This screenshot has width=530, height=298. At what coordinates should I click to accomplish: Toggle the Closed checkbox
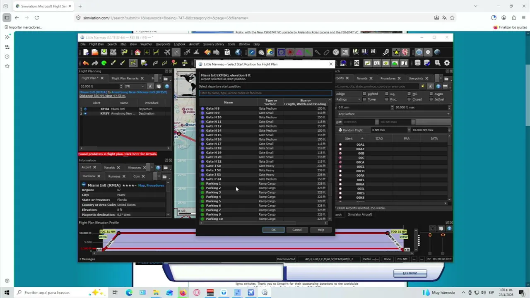coord(409,99)
